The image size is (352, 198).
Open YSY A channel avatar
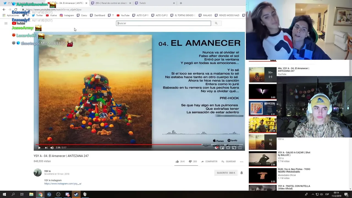point(38,172)
